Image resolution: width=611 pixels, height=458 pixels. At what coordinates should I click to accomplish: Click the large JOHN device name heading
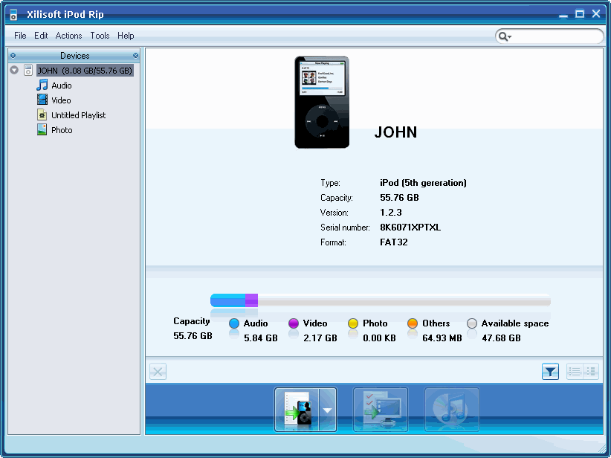(395, 132)
